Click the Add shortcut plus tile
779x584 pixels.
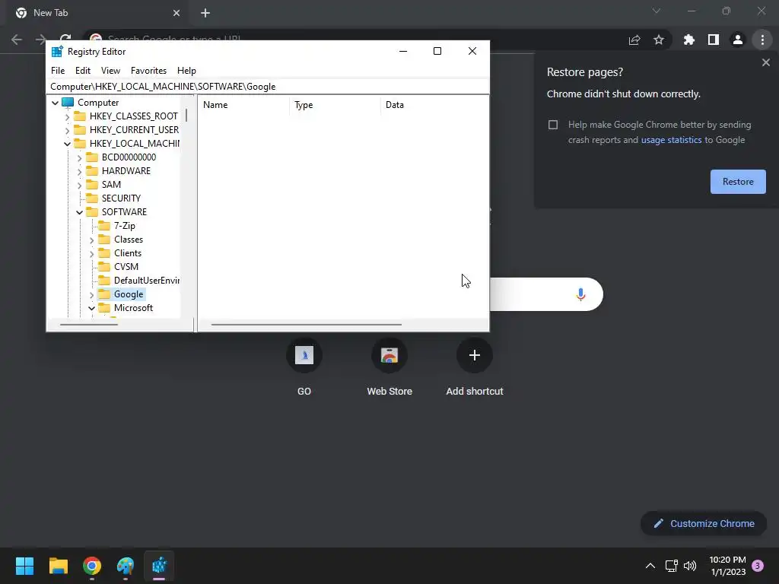[475, 355]
